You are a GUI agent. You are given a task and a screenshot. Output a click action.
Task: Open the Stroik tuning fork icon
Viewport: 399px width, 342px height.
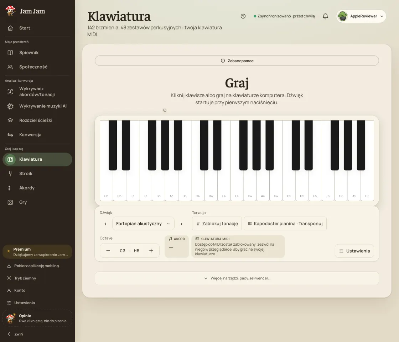click(x=10, y=173)
